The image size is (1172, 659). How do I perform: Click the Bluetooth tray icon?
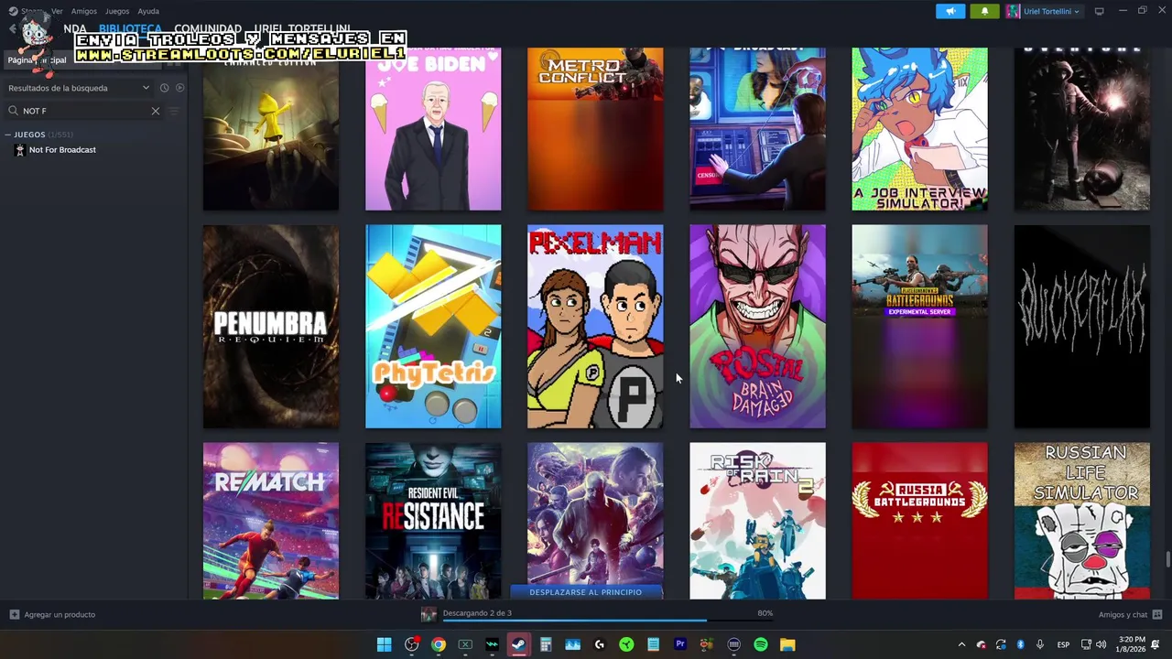point(1020,644)
